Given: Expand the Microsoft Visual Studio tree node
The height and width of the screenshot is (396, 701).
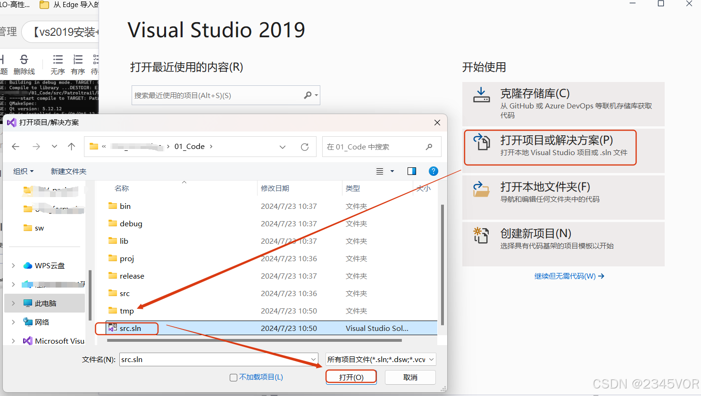Looking at the screenshot, I should [x=13, y=341].
